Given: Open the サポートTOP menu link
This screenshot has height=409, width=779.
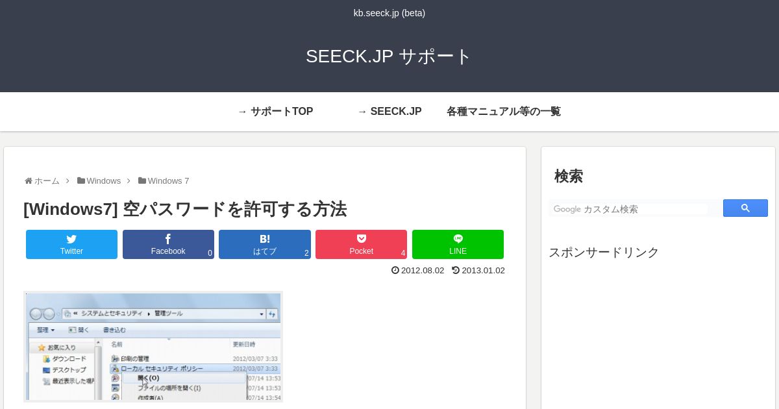Looking at the screenshot, I should [275, 112].
